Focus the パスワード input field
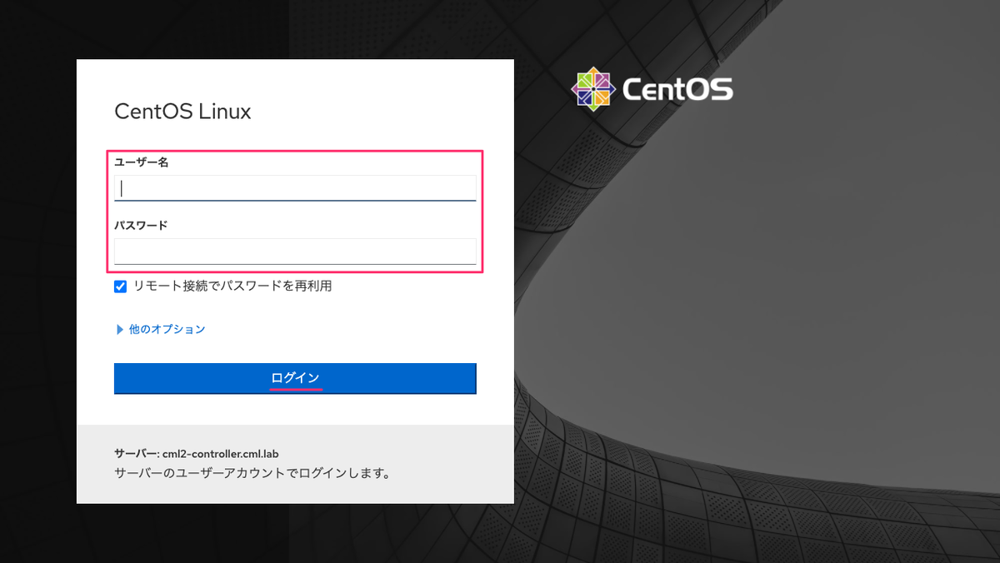The width and height of the screenshot is (1000, 563). coord(295,252)
